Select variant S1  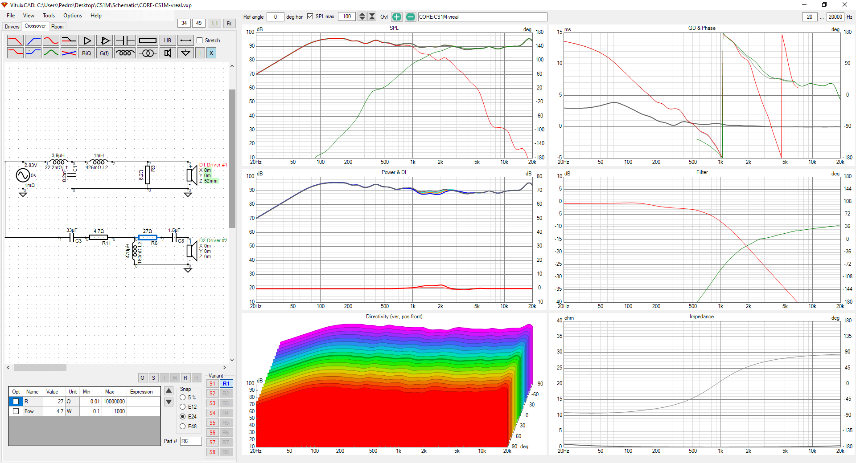click(212, 384)
